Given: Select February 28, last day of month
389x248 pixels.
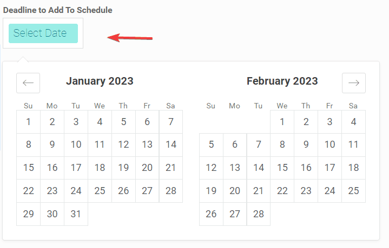Looking at the screenshot, I should [x=259, y=214].
